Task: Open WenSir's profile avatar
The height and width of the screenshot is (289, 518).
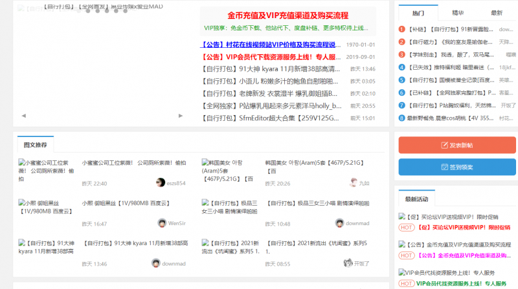Action: [x=162, y=223]
